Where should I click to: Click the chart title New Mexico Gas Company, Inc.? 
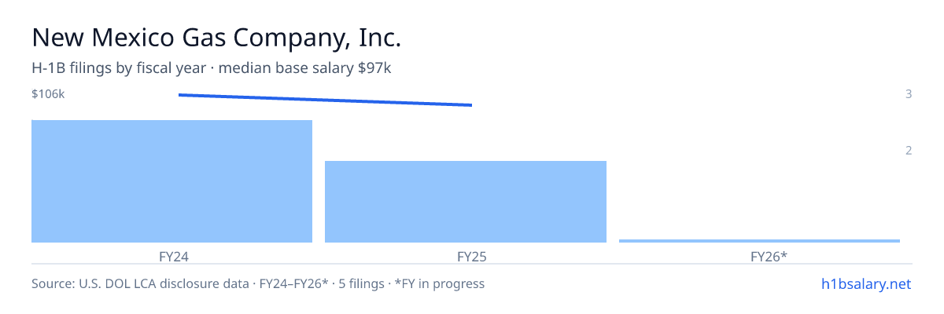click(x=217, y=38)
